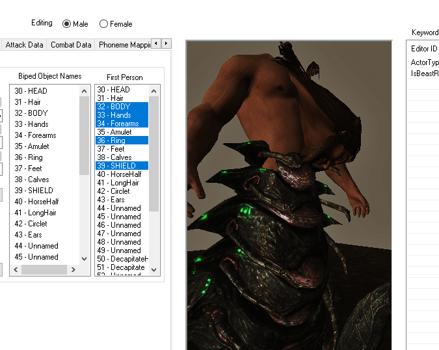
Task: Open the Combat Data tab
Action: 71,45
